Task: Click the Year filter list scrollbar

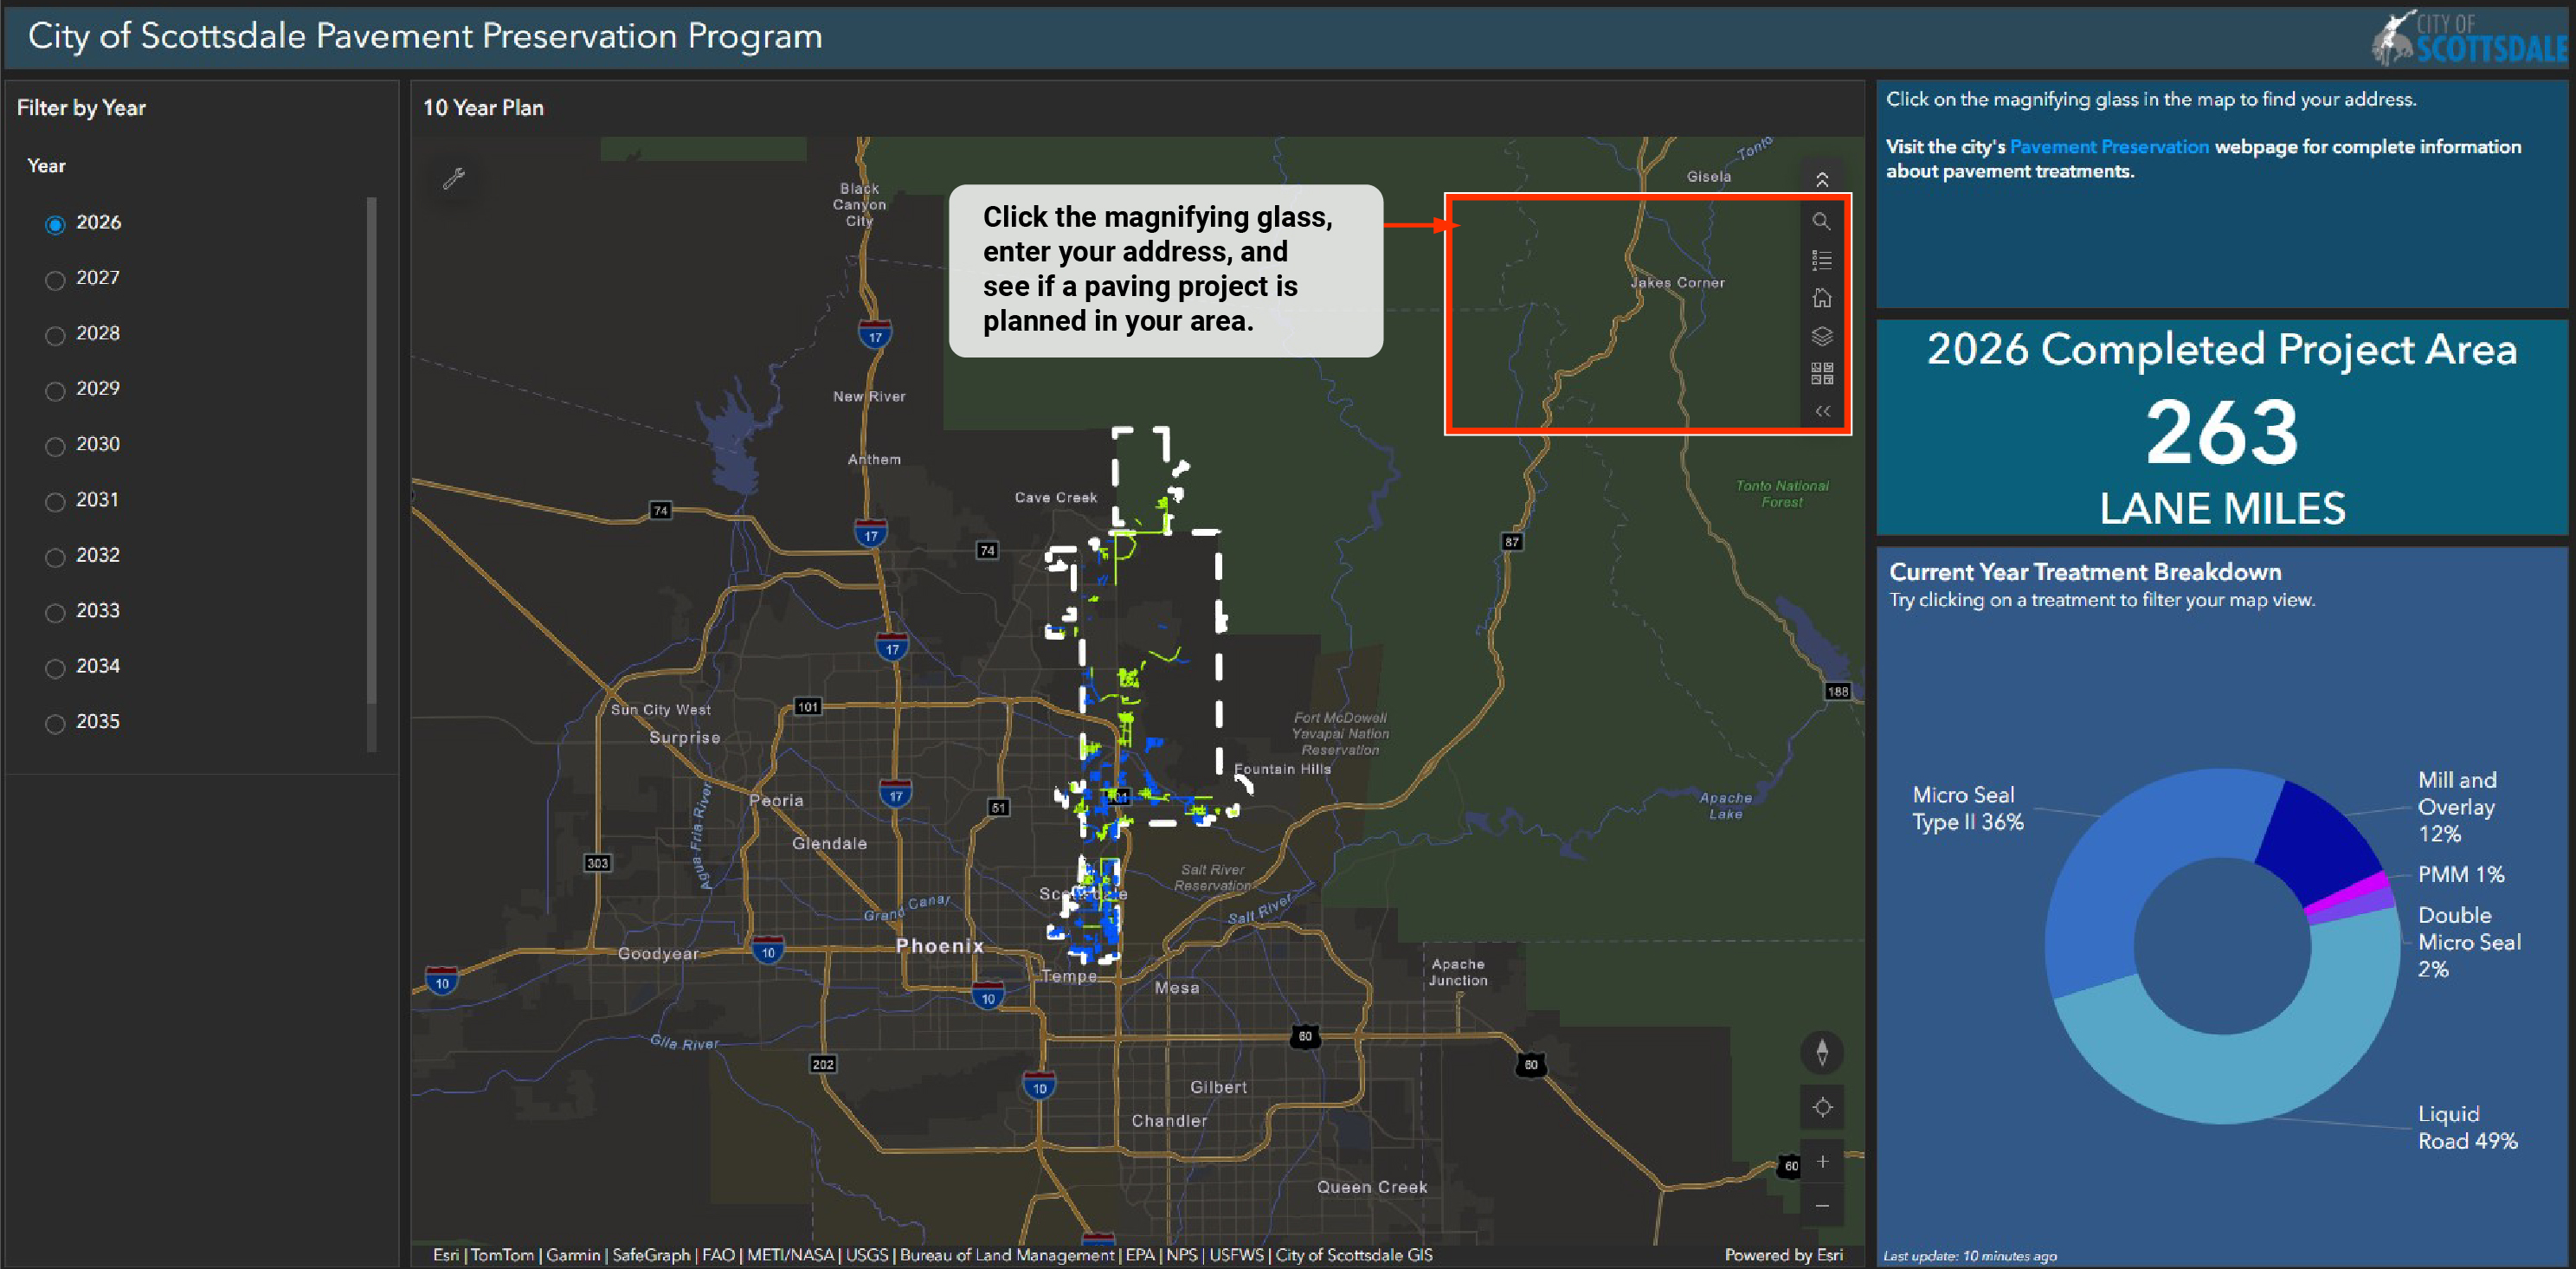Action: pos(371,450)
